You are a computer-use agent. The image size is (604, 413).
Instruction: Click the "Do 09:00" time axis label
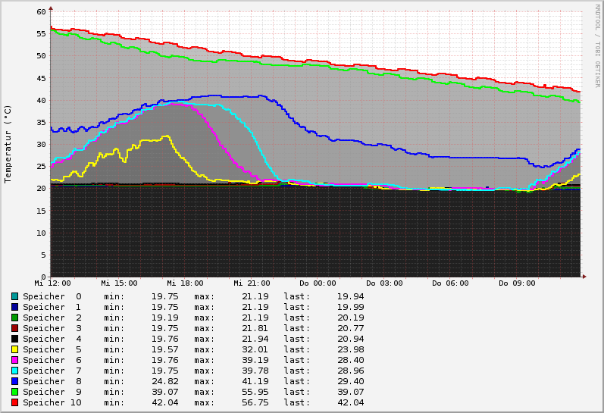[x=517, y=283]
